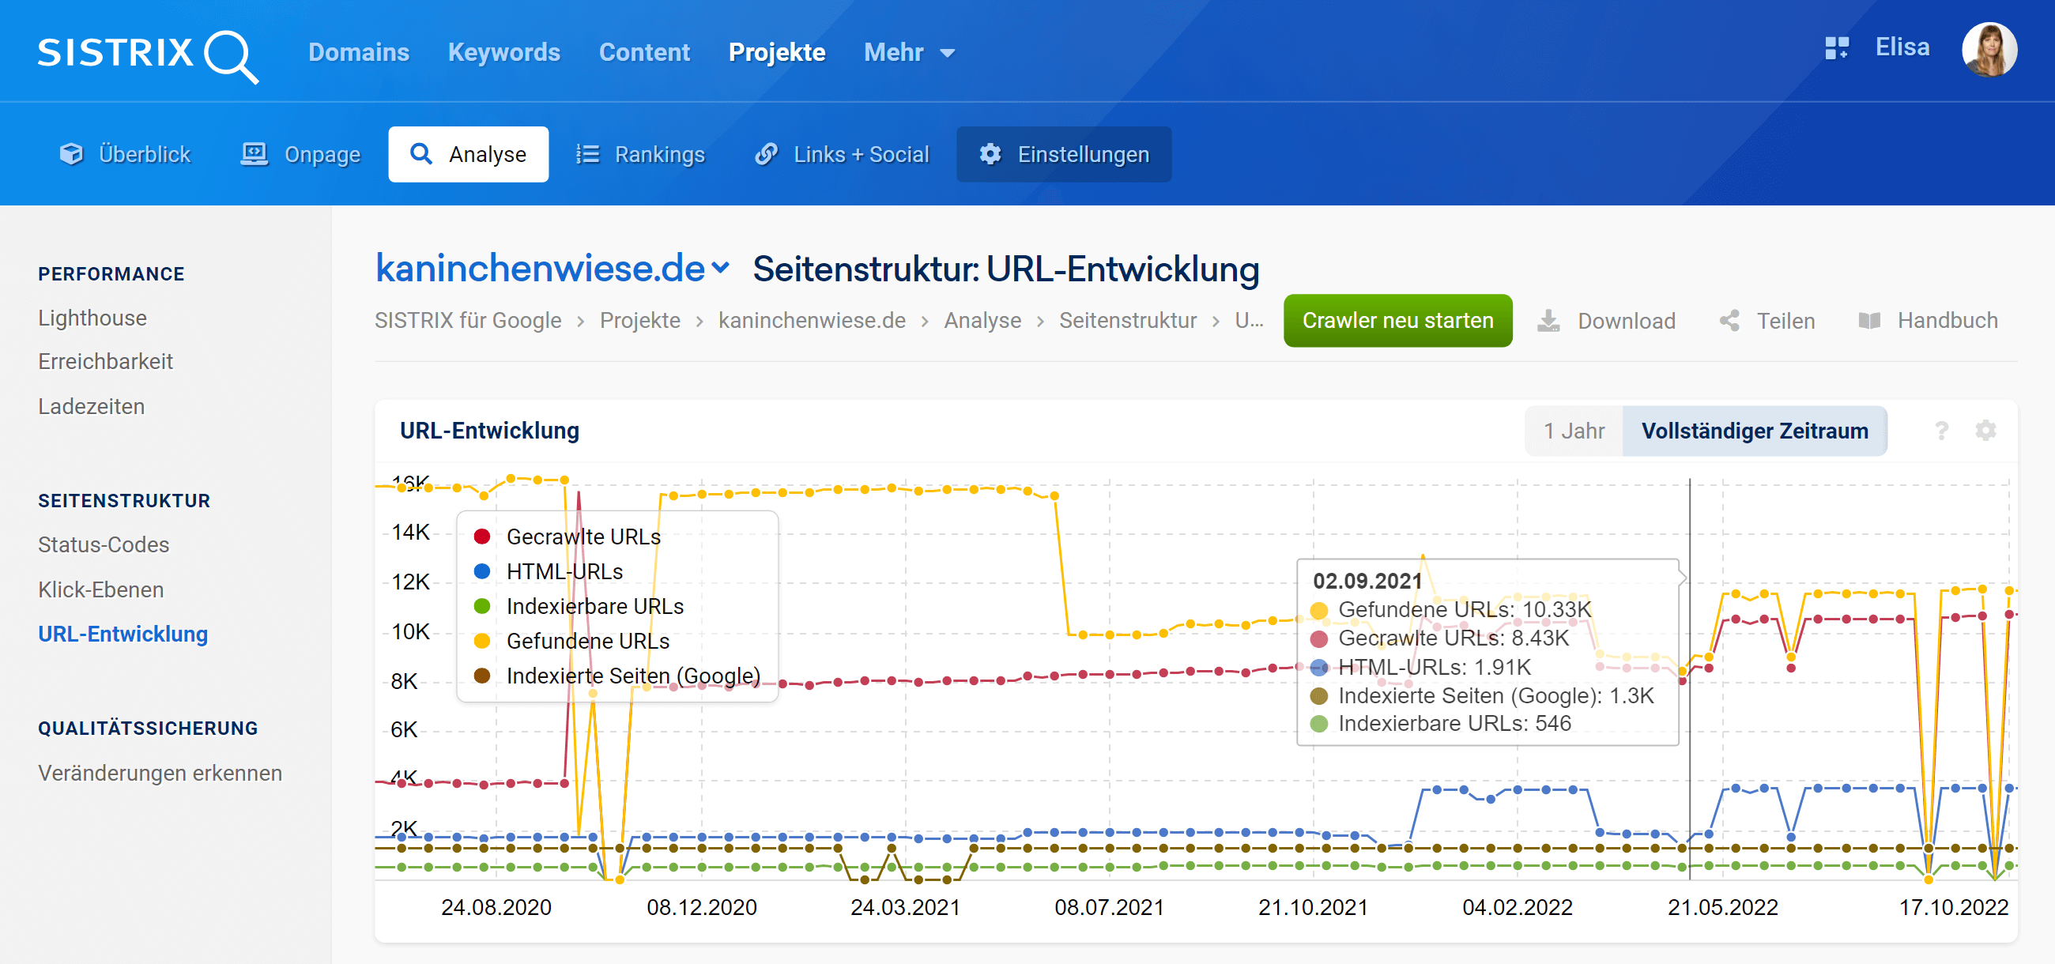Toggle Gecrawlte URLs series in legend
The image size is (2055, 964).
coord(583,537)
